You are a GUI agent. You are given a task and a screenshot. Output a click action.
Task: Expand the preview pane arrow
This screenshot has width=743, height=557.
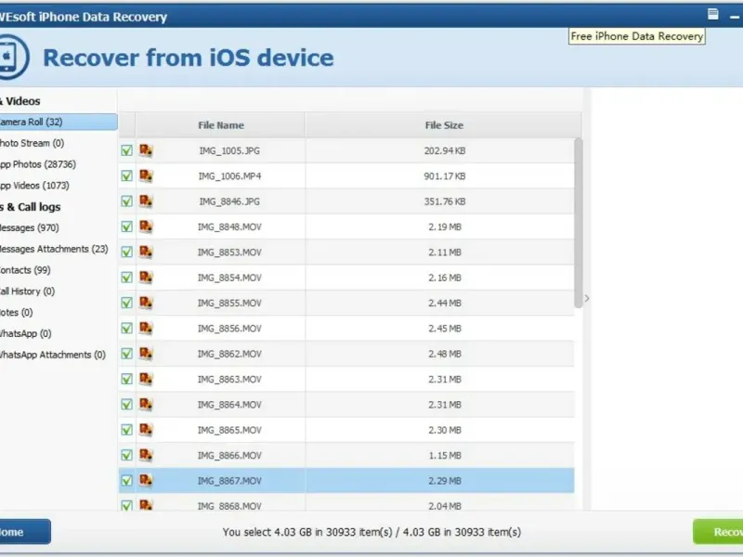point(587,298)
